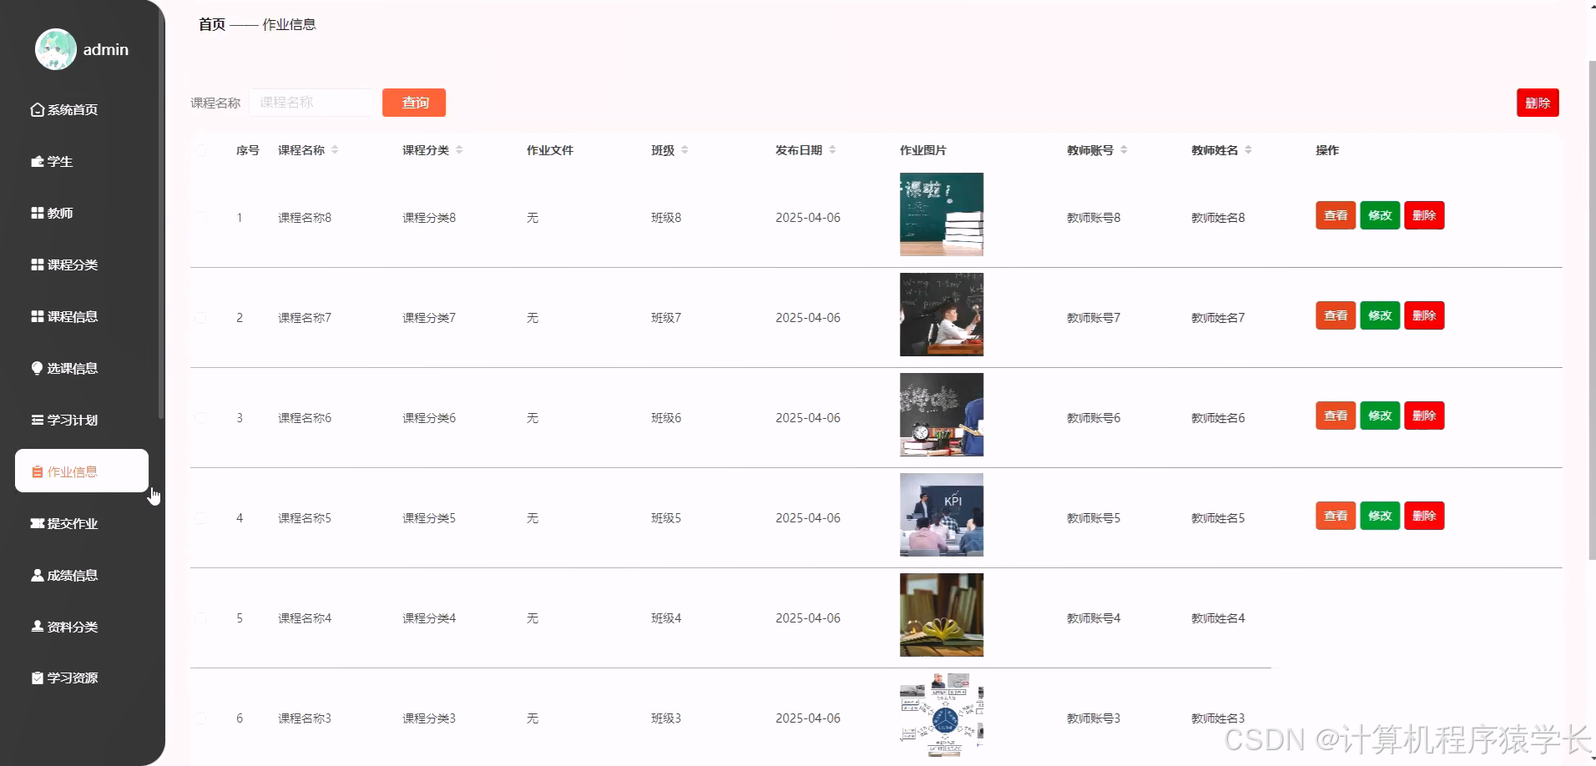Click 修改 for 课程名称6 row
The height and width of the screenshot is (766, 1596).
coord(1380,416)
